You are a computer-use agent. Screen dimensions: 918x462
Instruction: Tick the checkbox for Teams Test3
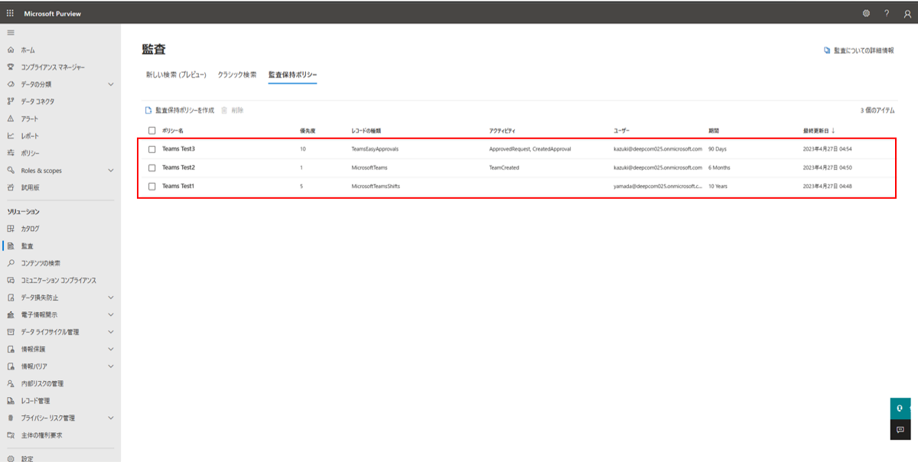(x=151, y=149)
